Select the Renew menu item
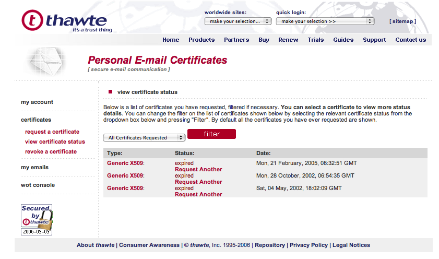Screen dimensions: 439x259 point(288,40)
